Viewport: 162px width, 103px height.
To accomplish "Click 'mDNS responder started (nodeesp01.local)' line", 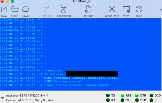I will coord(82,78).
